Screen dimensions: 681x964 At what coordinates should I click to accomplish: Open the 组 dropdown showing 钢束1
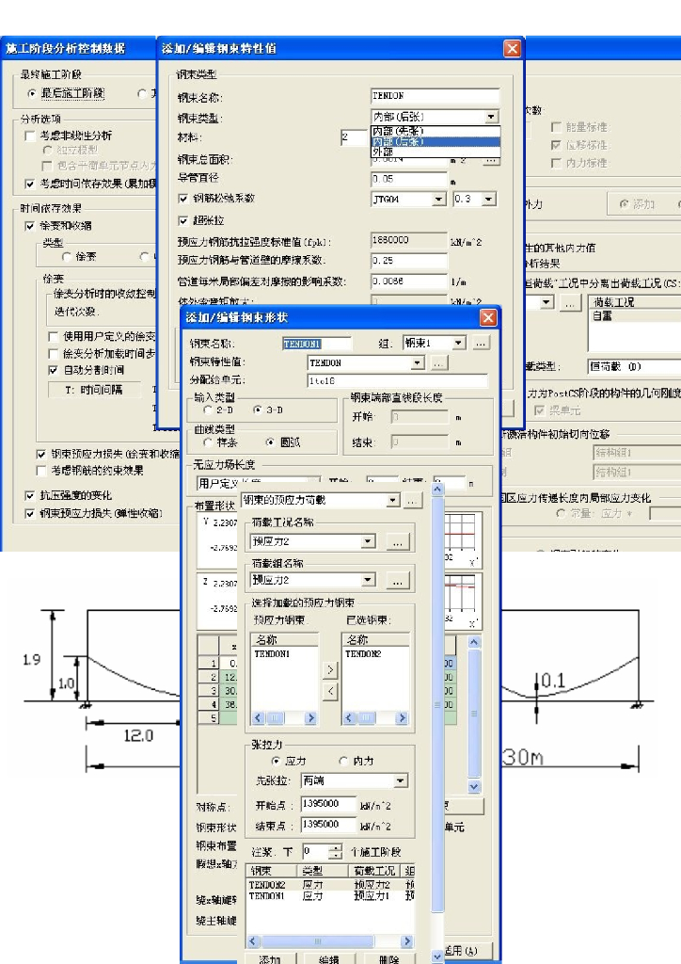click(459, 343)
